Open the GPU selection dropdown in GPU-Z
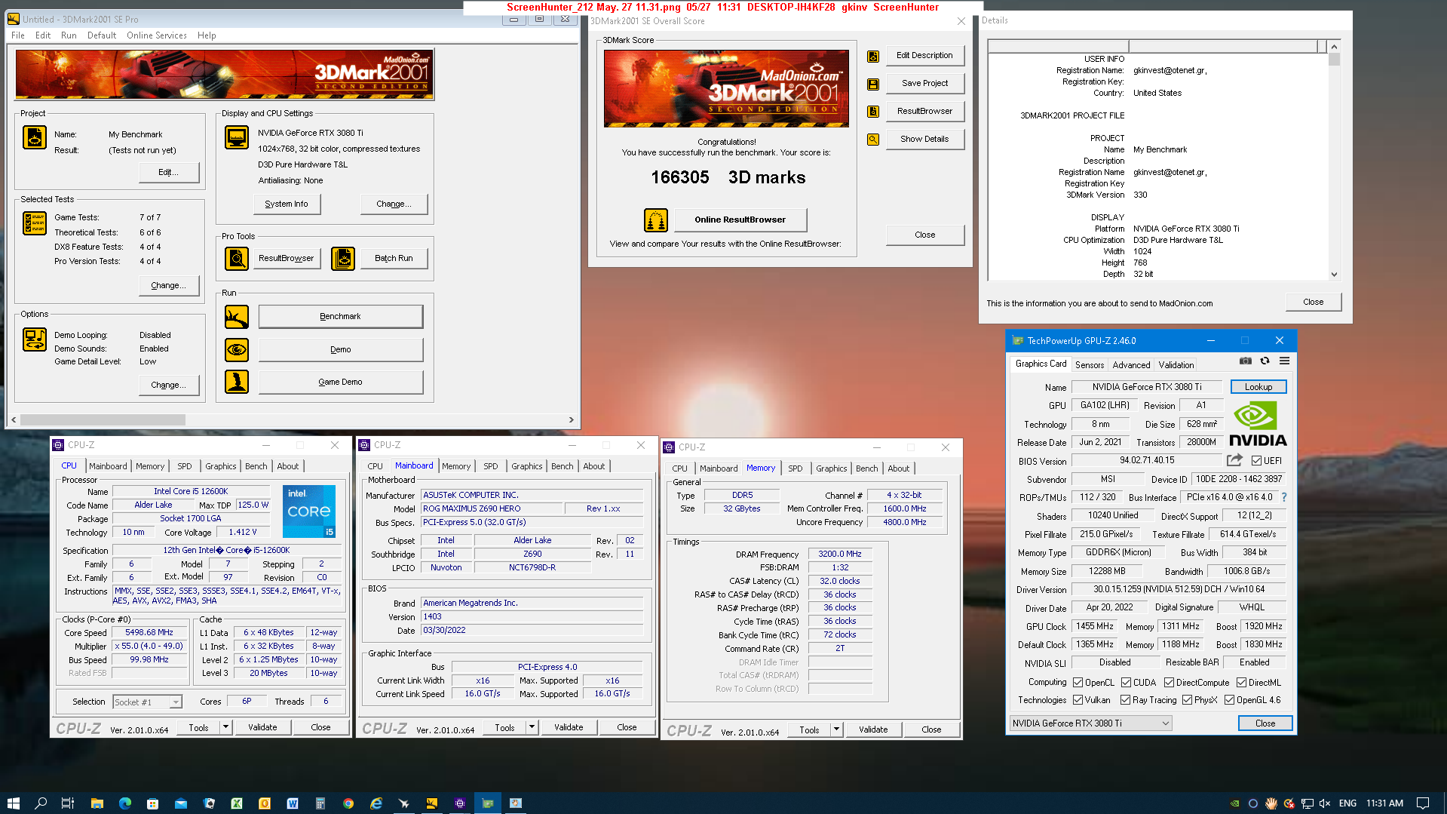 pos(1091,723)
